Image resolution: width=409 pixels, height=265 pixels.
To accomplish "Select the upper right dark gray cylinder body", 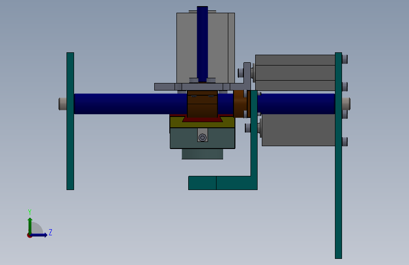I will point(295,73).
